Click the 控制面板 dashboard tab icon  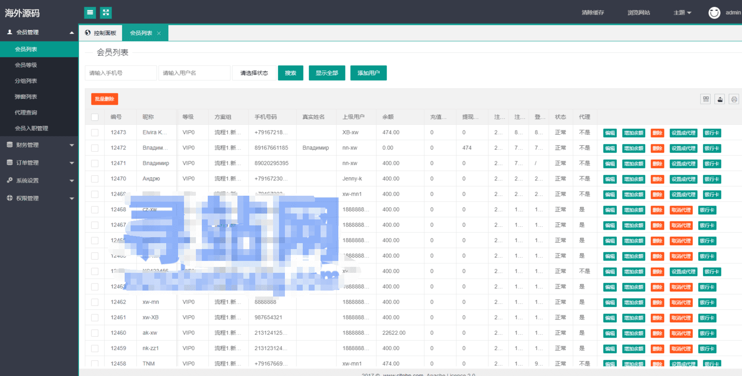88,33
